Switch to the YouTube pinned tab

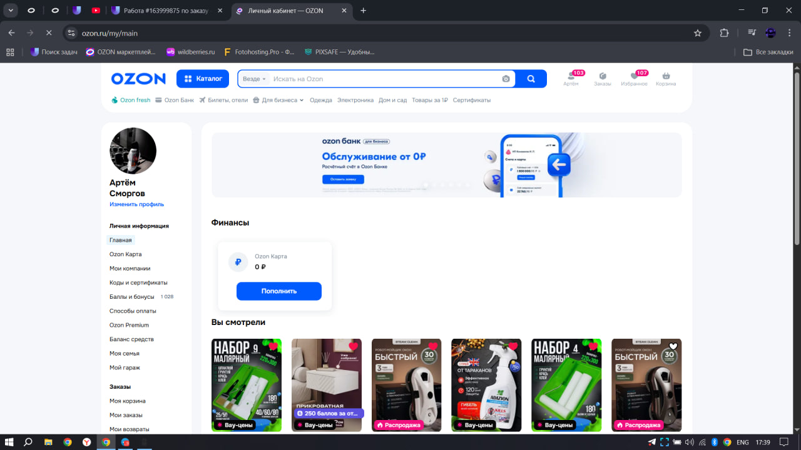96,11
